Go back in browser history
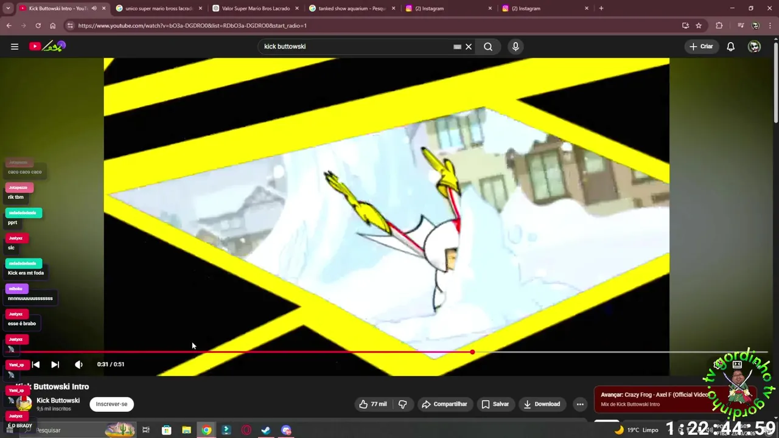This screenshot has width=779, height=438. (9, 26)
